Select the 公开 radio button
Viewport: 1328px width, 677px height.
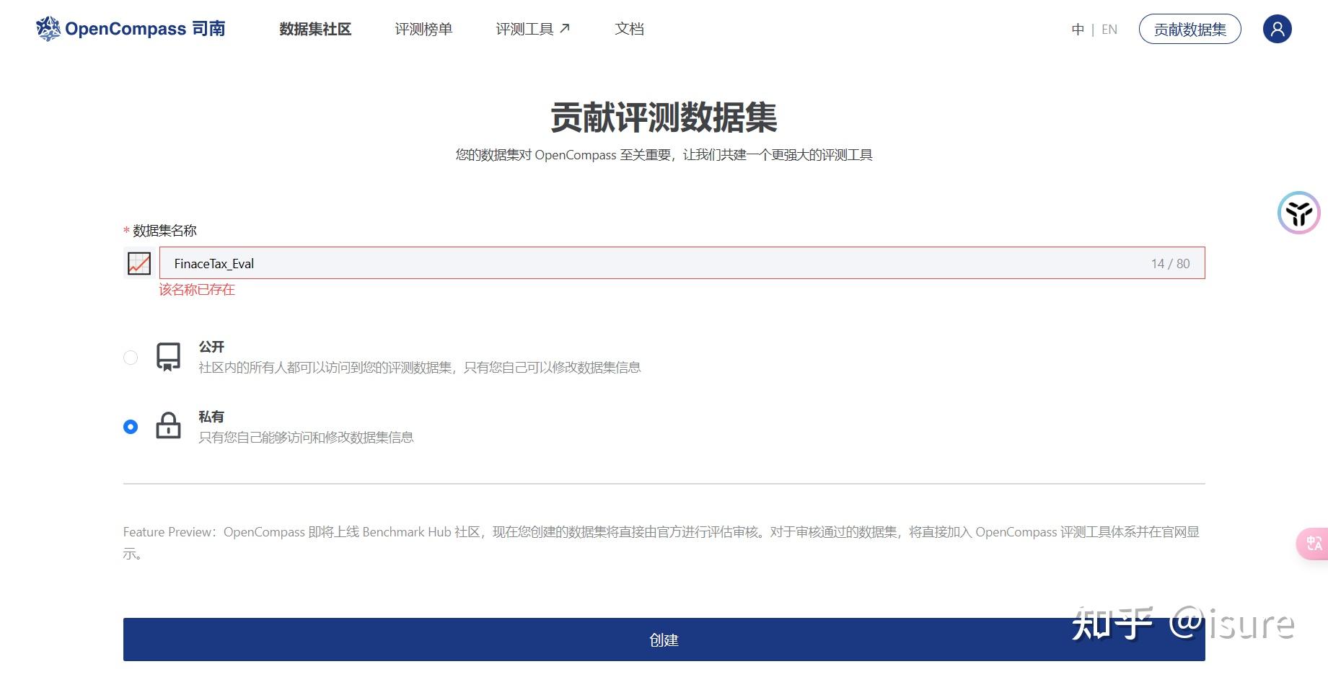coord(131,357)
